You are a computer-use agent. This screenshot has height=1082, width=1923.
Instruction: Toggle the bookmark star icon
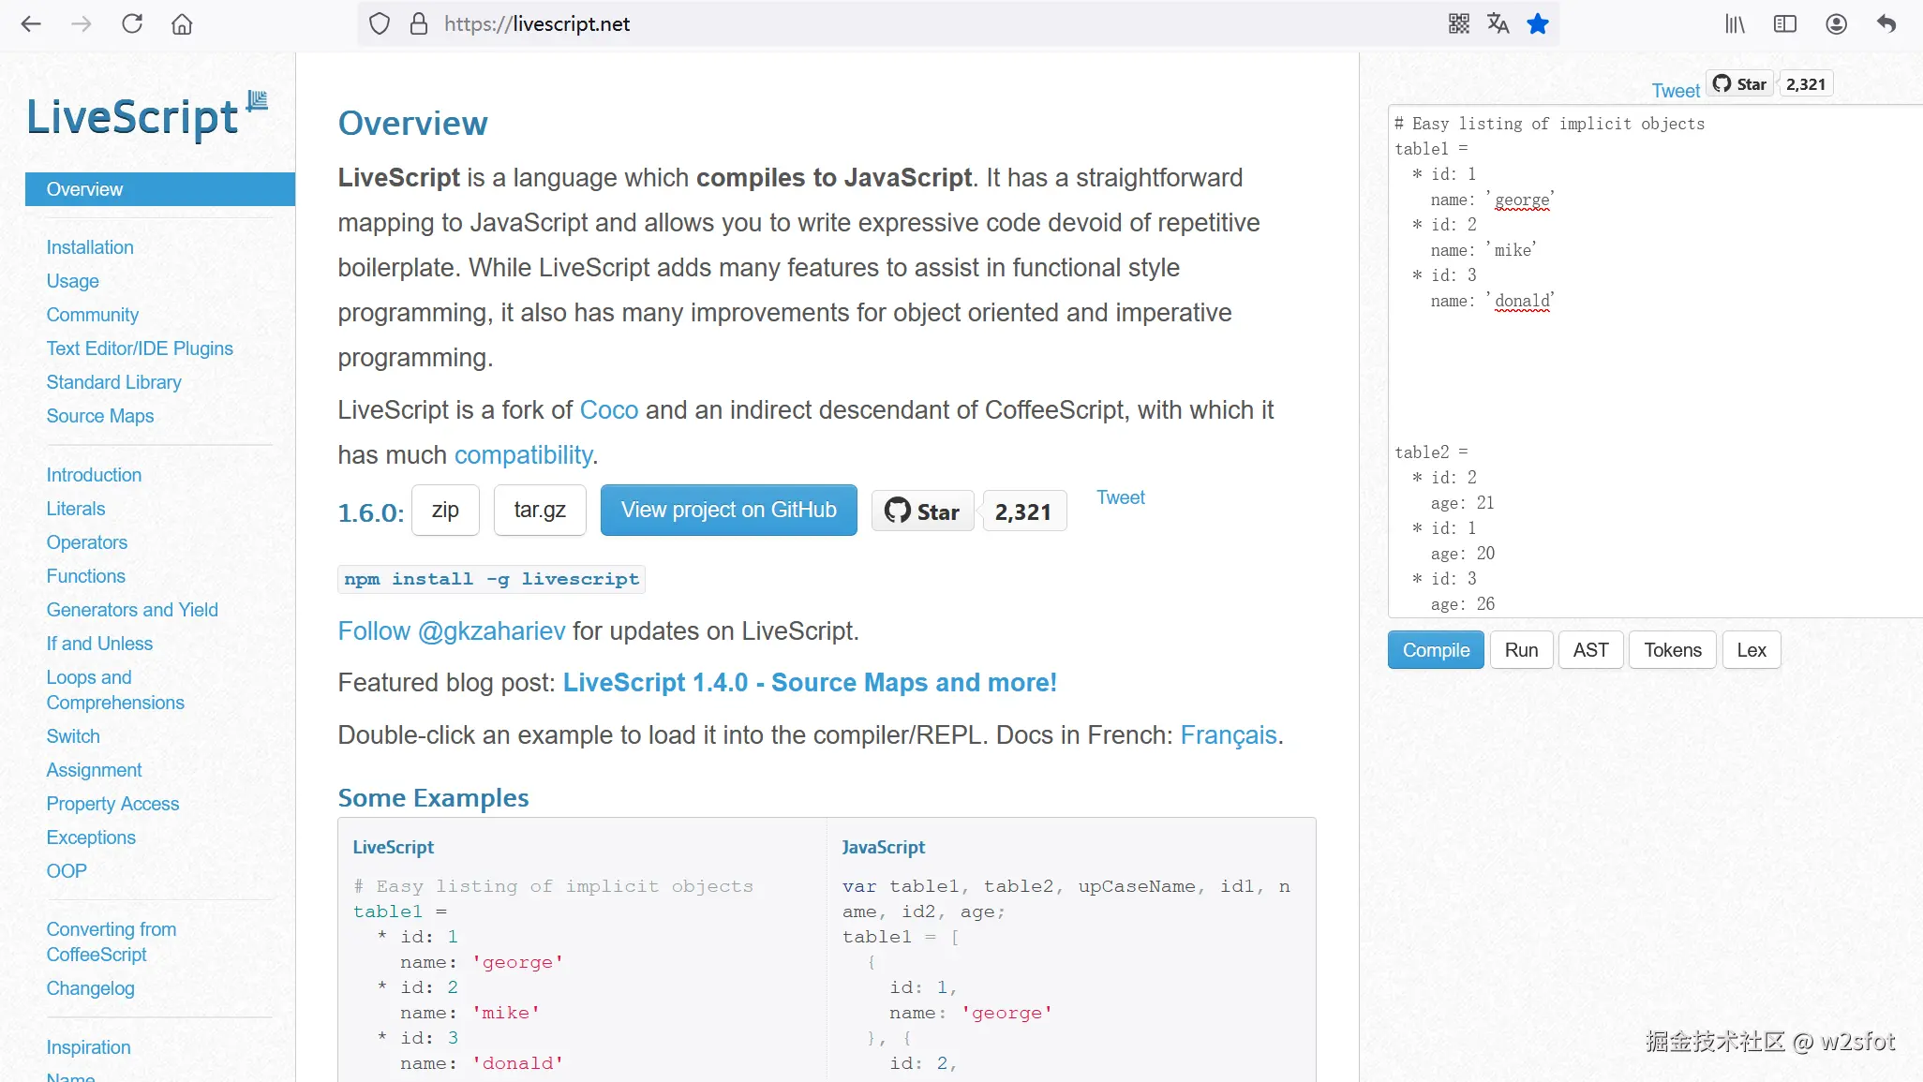coord(1538,24)
